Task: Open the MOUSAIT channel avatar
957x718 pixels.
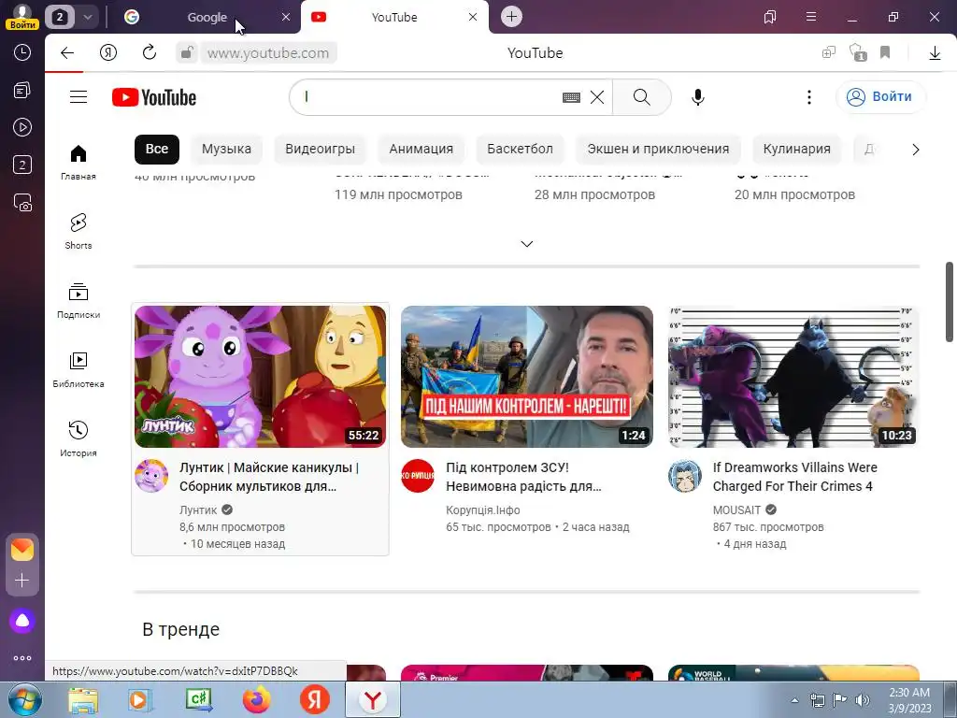Action: tap(685, 476)
